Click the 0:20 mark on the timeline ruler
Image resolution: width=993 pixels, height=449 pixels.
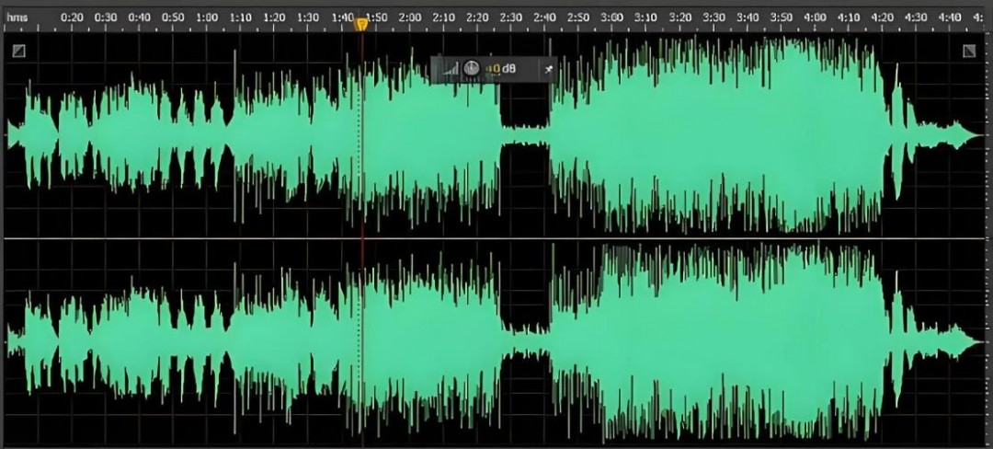pyautogui.click(x=73, y=17)
